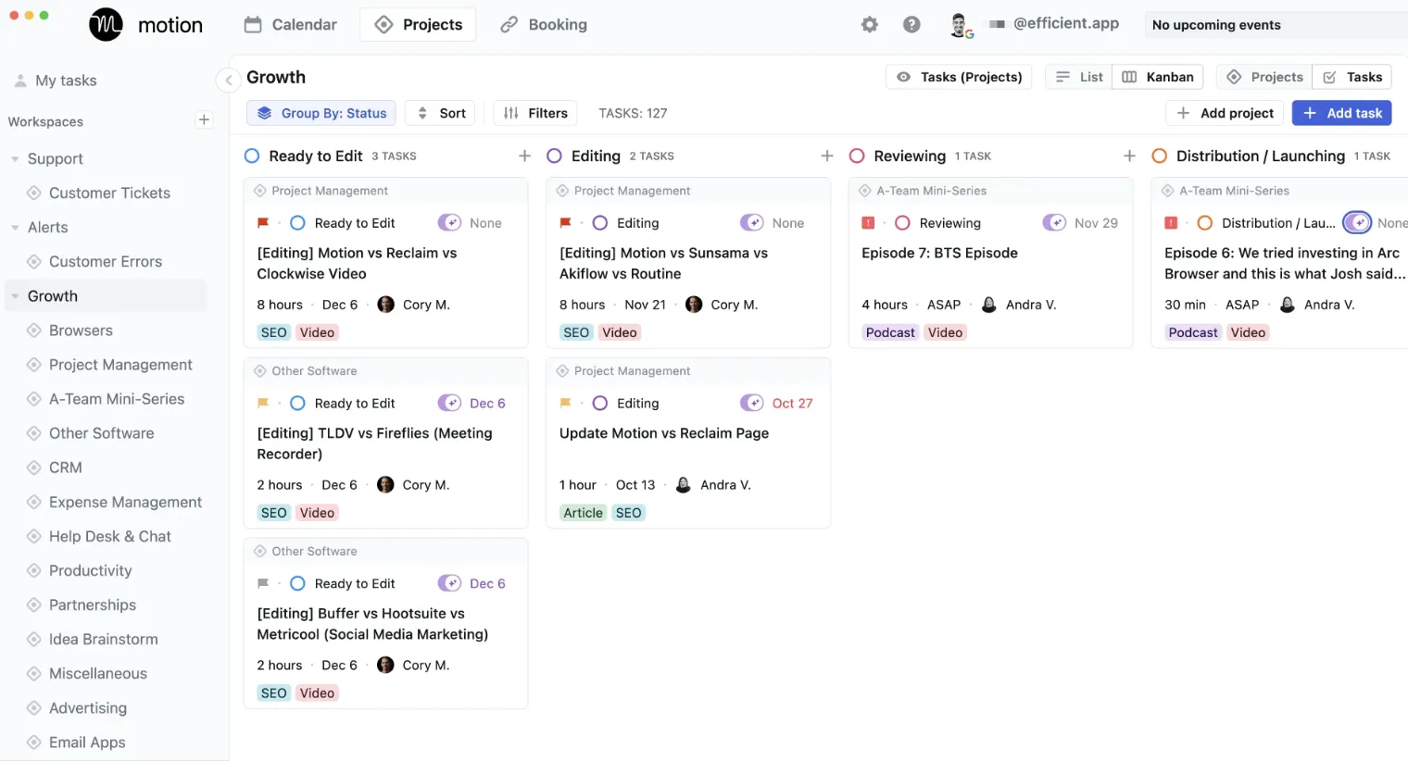Click the Motion logo icon
Screen dimensions: 1408x761
[106, 25]
